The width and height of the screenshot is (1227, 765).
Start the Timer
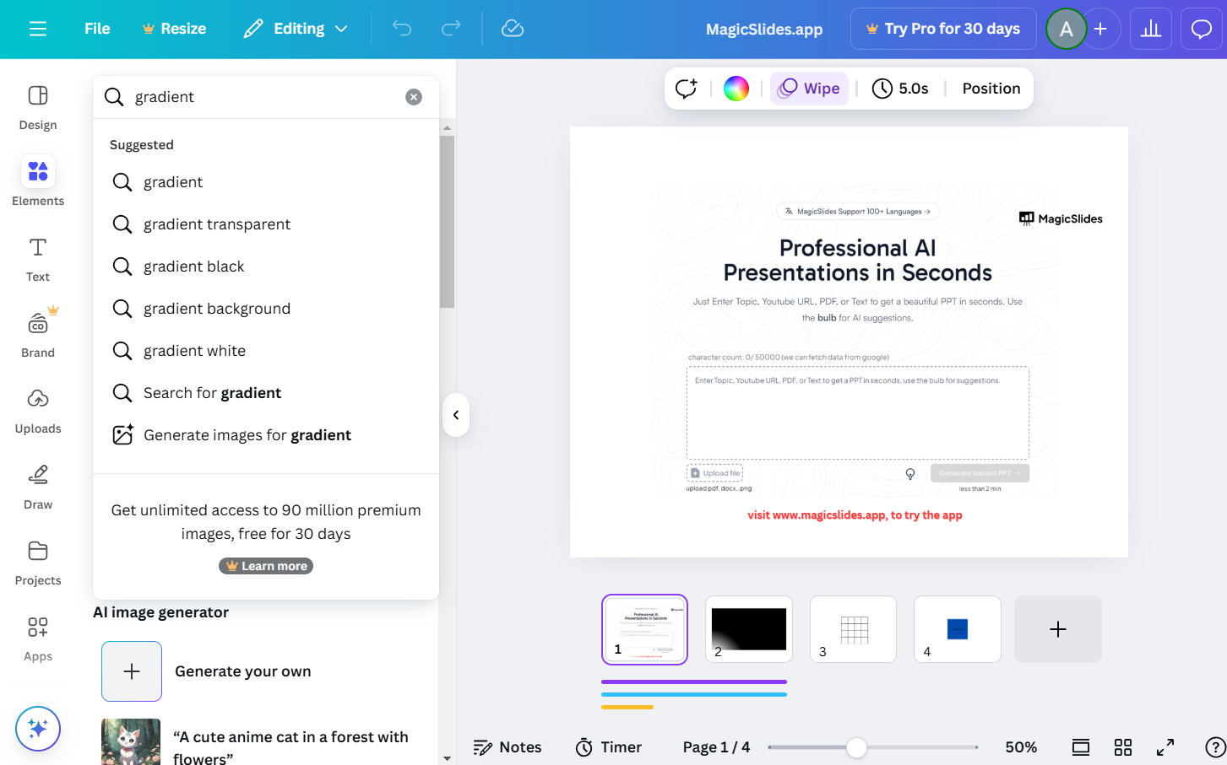(609, 747)
